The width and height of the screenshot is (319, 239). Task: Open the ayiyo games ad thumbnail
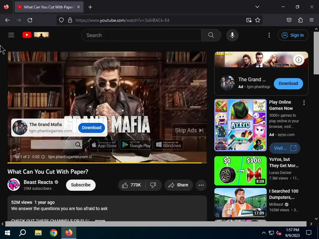click(240, 125)
